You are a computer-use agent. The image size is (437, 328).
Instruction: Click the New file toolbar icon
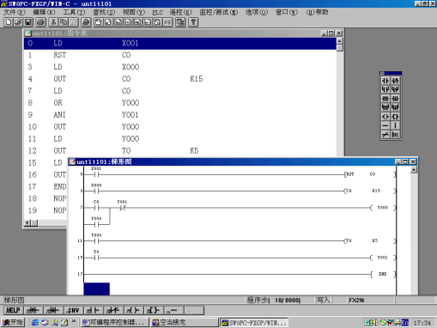point(9,22)
